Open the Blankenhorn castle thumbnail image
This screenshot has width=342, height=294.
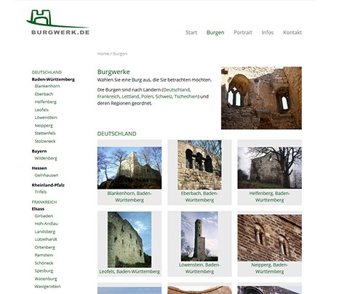pos(130,168)
